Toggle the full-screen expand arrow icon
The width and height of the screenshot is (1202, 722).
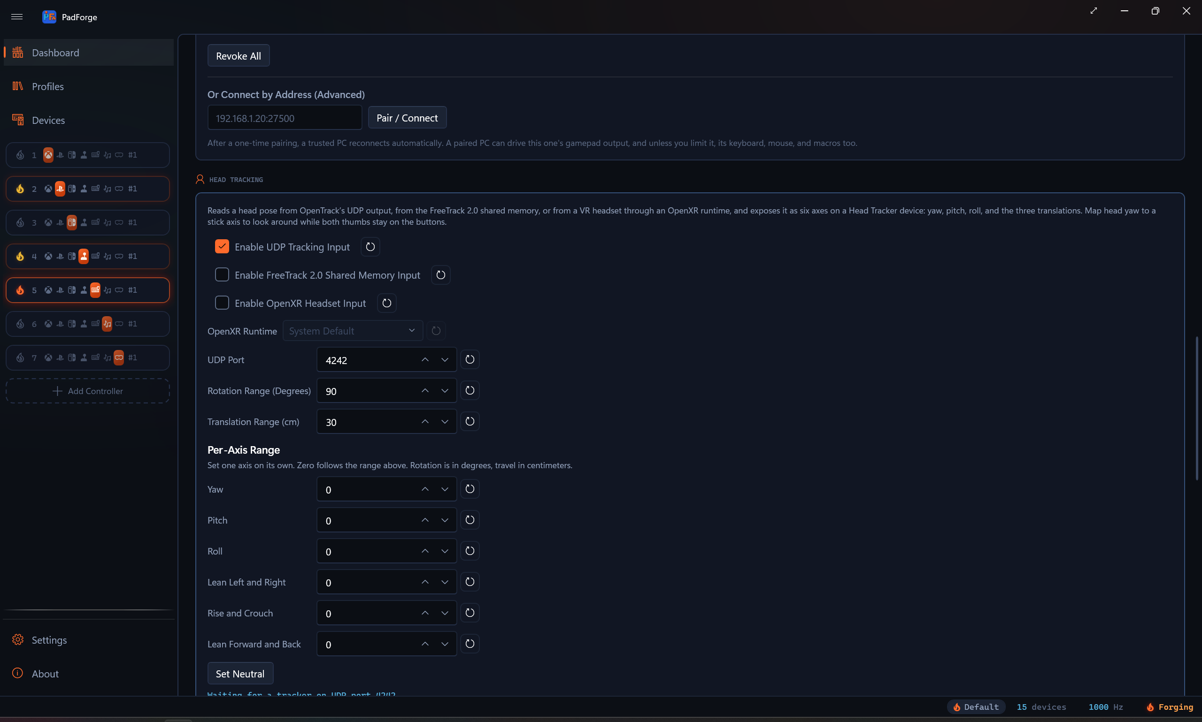(1094, 11)
